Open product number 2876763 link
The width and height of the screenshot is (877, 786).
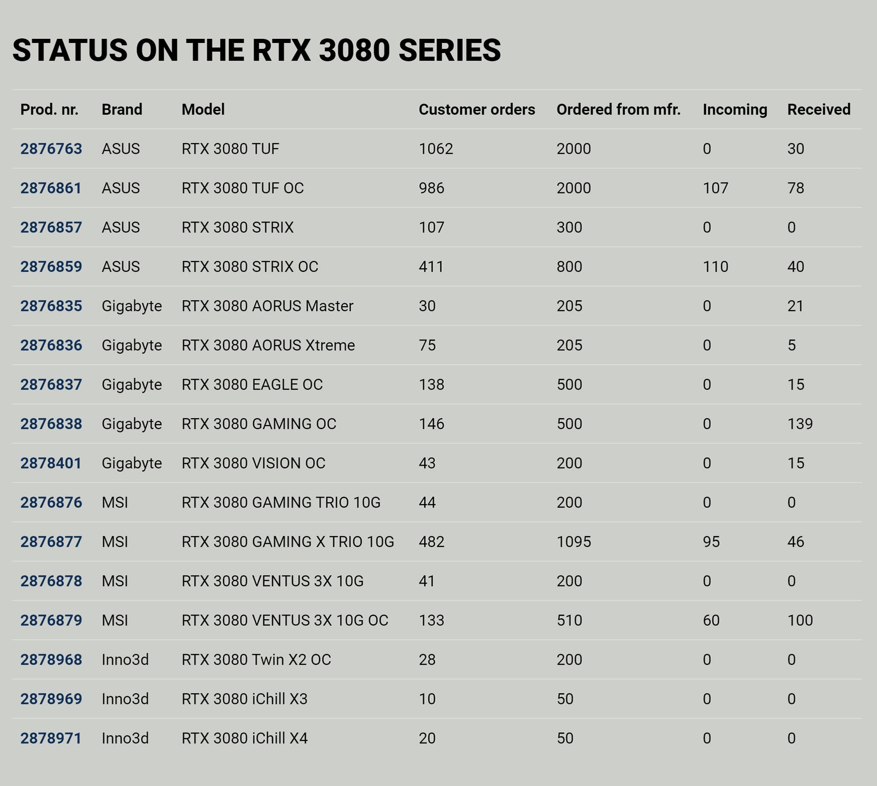point(51,149)
